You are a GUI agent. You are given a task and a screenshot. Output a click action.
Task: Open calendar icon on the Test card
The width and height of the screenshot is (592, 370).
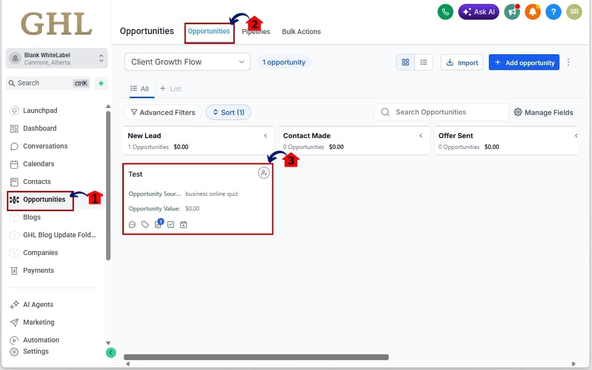click(183, 224)
